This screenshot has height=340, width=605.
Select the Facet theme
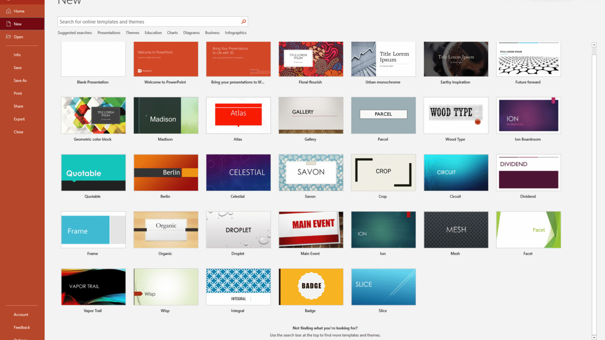(x=529, y=230)
